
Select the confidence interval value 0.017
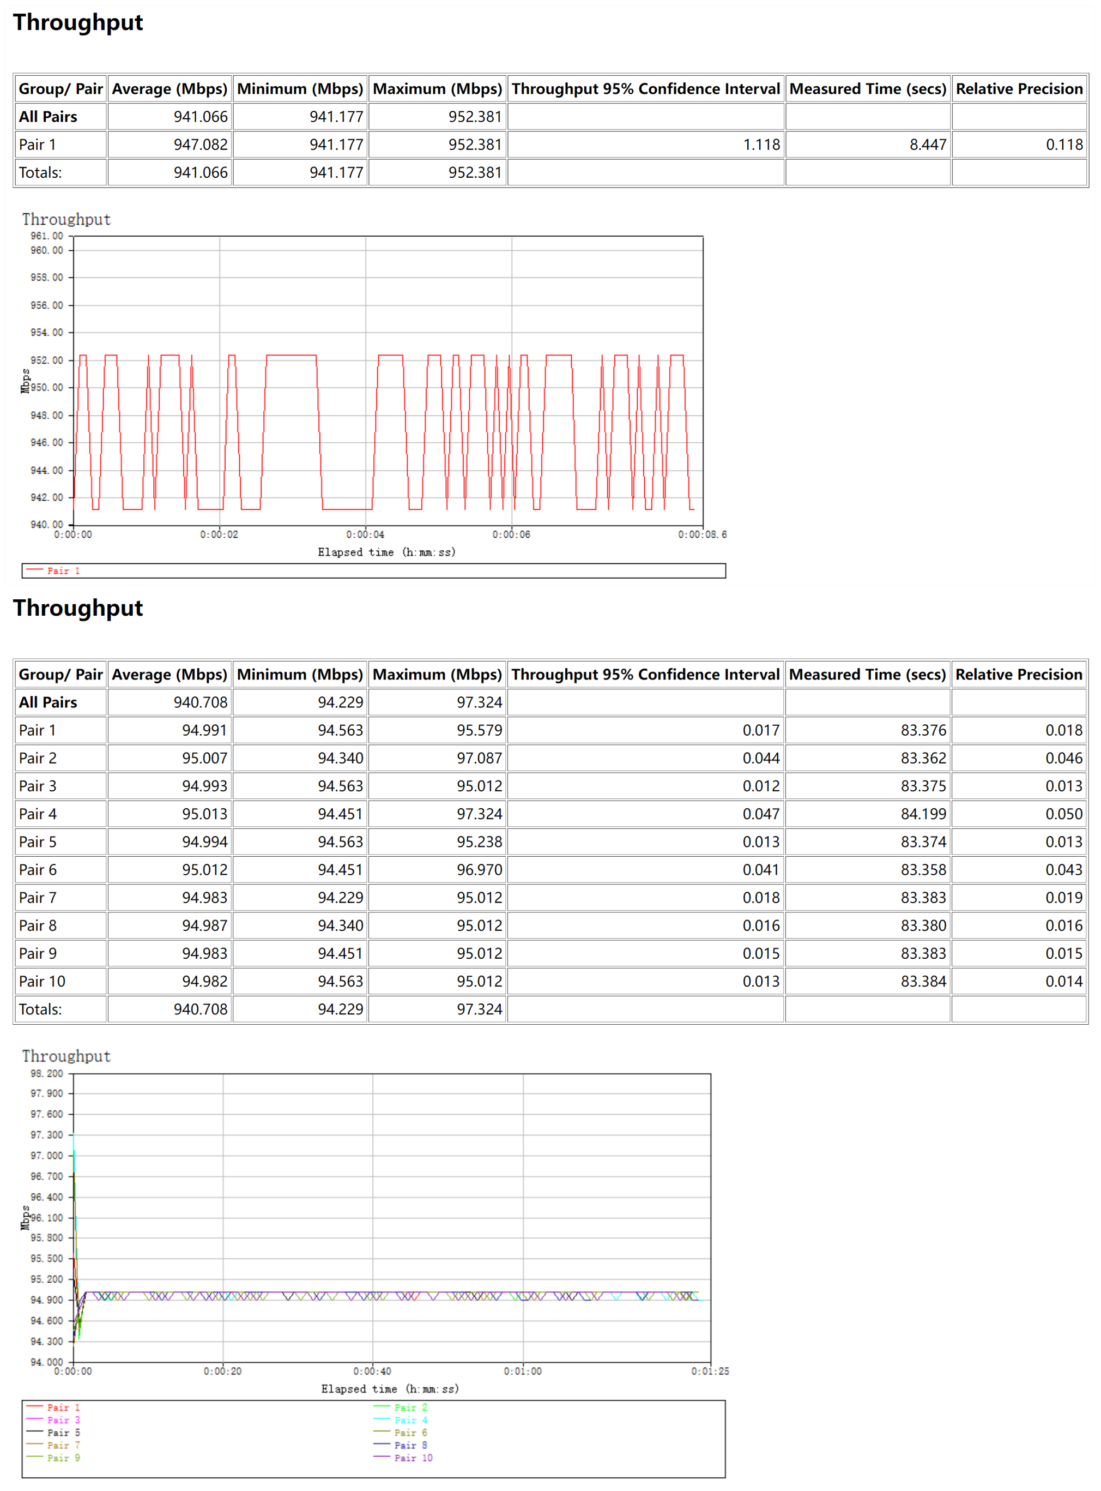point(761,730)
